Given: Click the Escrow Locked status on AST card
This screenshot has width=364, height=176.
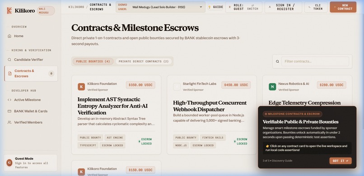Looking at the screenshot, I should coord(145,141).
